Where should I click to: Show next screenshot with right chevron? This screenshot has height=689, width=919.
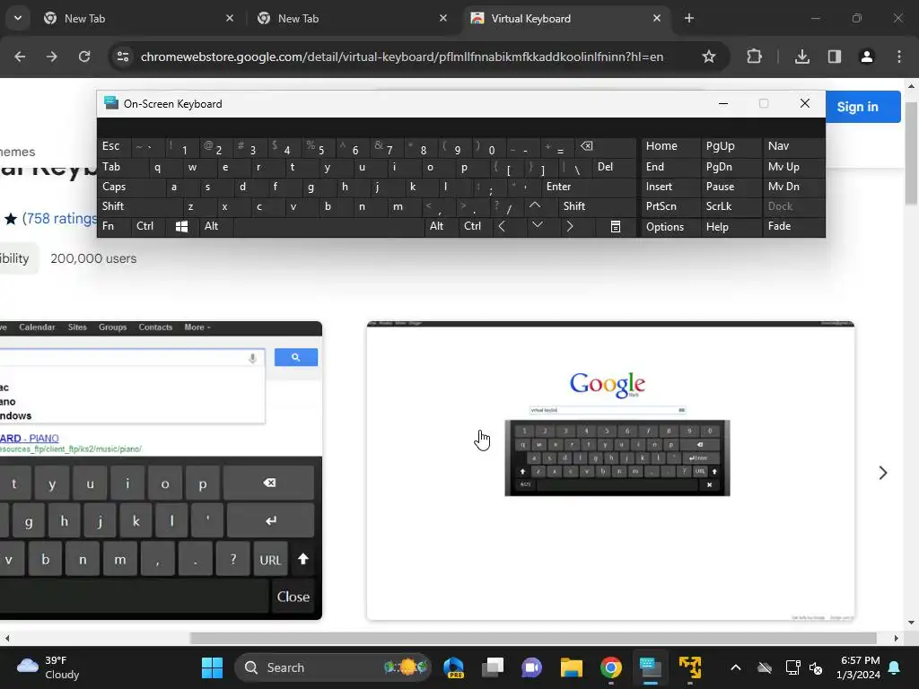pyautogui.click(x=883, y=473)
